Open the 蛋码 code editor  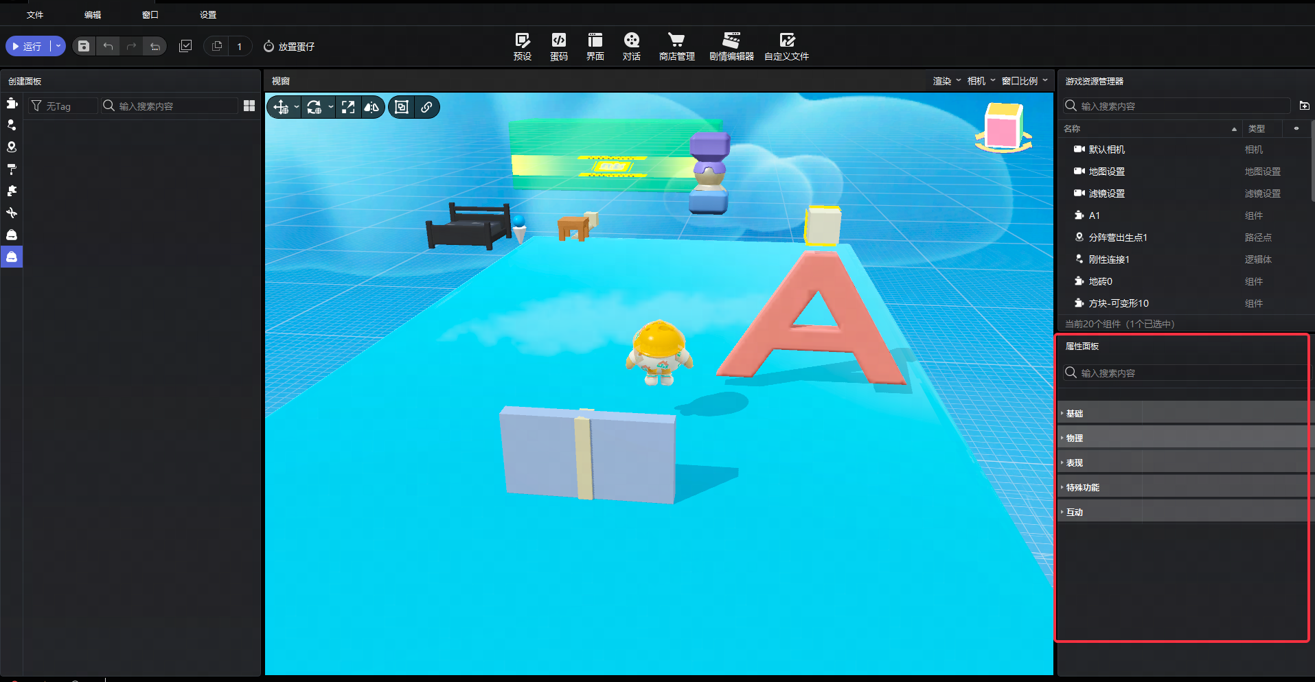coord(559,47)
